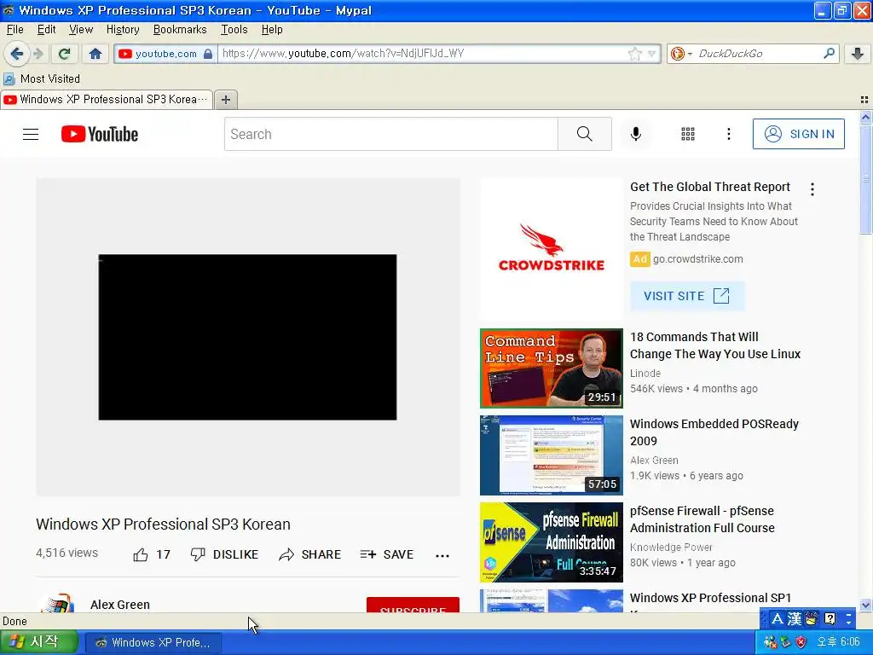873x655 pixels.
Task: Open URL history dropdown arrow in address bar
Action: point(651,54)
